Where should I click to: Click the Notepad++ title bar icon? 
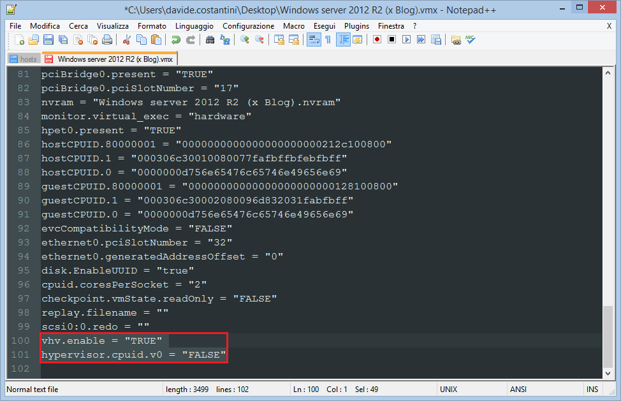[x=11, y=10]
